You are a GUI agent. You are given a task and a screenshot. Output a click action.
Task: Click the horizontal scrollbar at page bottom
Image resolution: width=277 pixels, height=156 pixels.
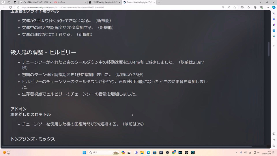(x=127, y=147)
